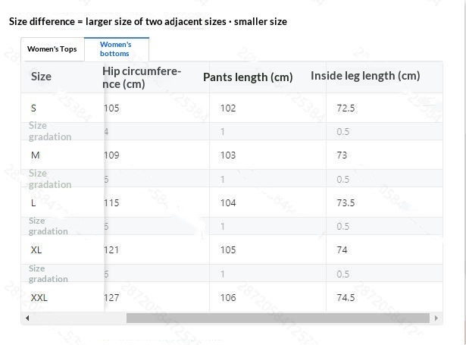Click hip circumference value 105 for size S
Image resolution: width=466 pixels, height=345 pixels.
click(x=111, y=108)
